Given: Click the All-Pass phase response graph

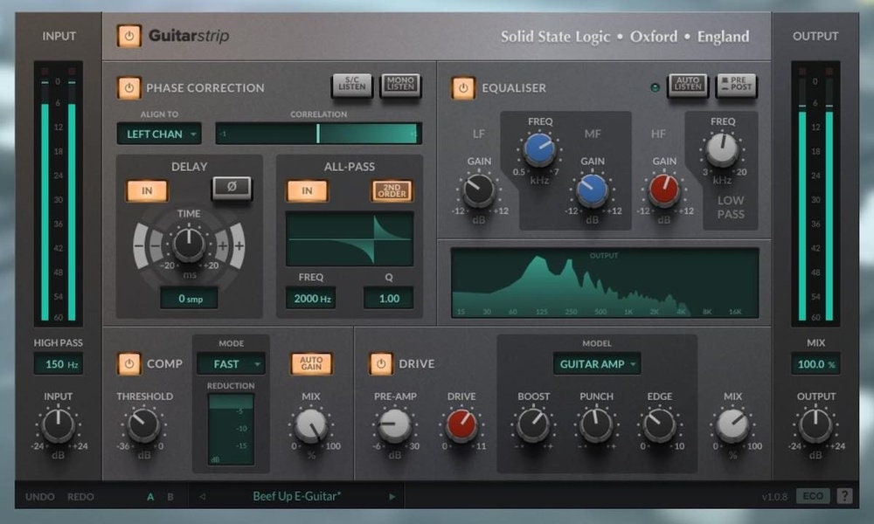Looking at the screenshot, I should (x=350, y=239).
